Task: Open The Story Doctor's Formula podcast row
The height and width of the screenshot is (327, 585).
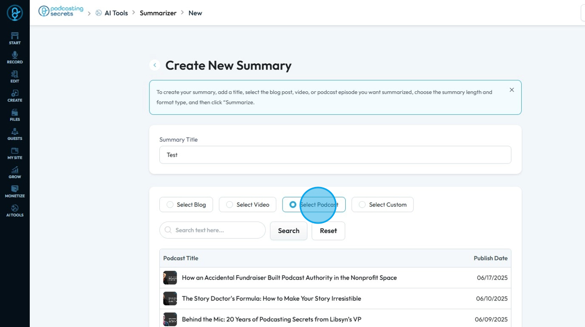Action: (x=271, y=299)
